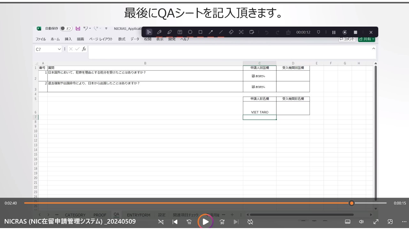Image resolution: width=409 pixels, height=230 pixels.
Task: Open the データ ribbon tab
Action: tap(135, 39)
